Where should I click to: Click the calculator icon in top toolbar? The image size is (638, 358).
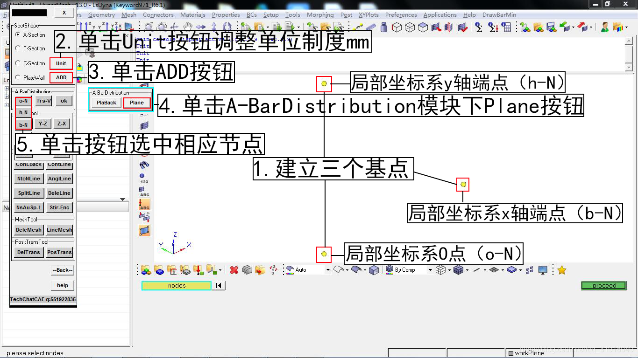point(507,28)
